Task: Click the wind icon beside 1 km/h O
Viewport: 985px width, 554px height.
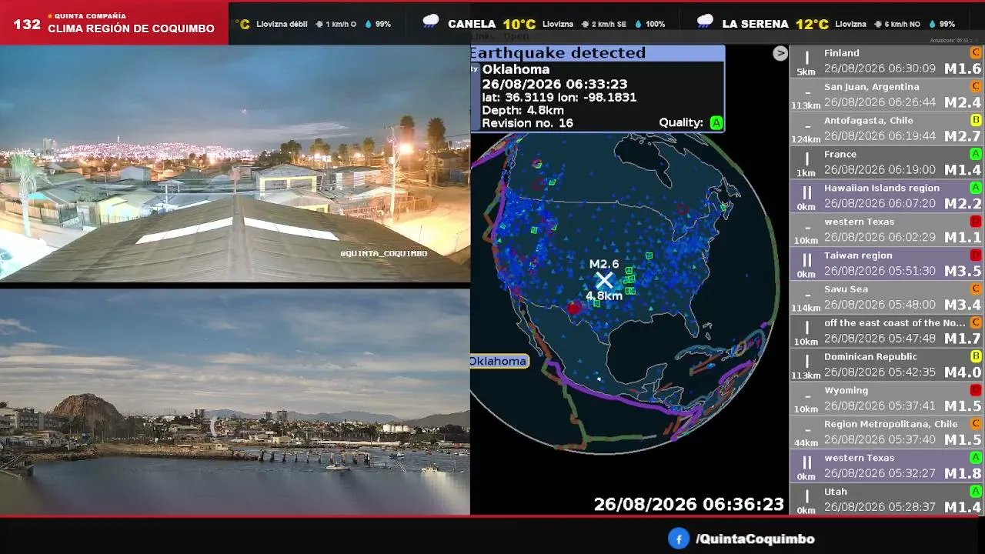Action: click(319, 24)
